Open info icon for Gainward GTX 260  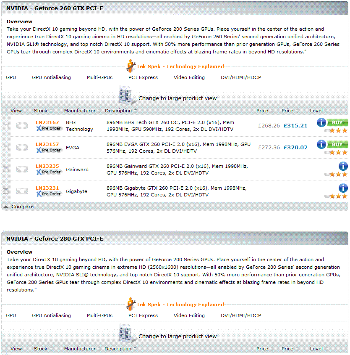343,166
